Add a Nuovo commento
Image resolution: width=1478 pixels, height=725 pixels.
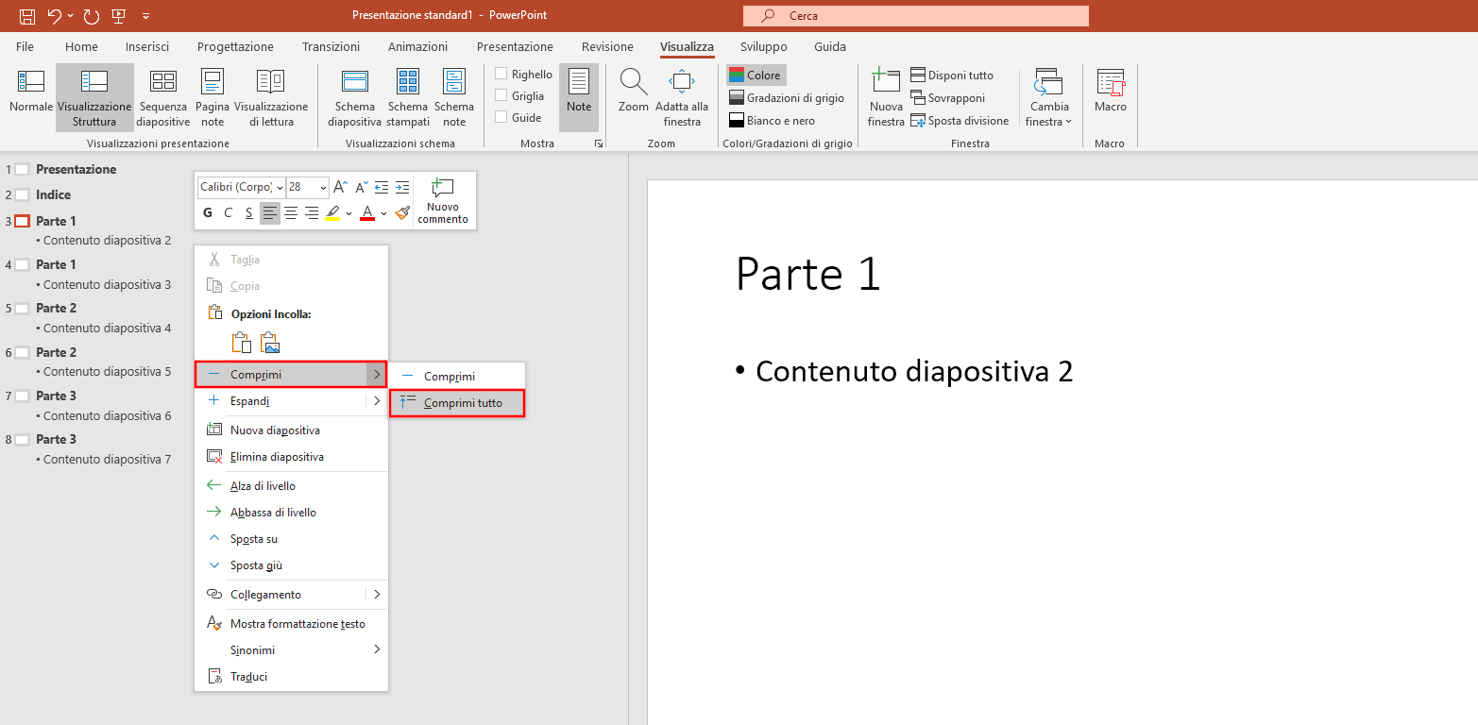pyautogui.click(x=443, y=200)
